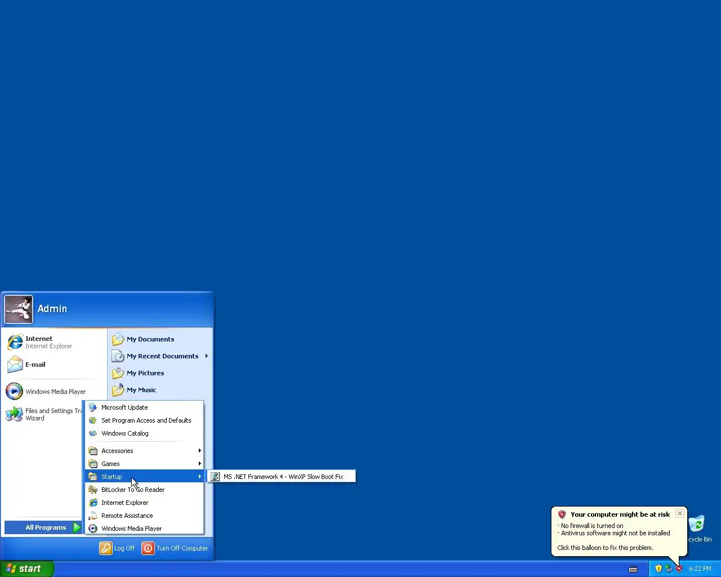Click the green All Programs arrow

[77, 527]
